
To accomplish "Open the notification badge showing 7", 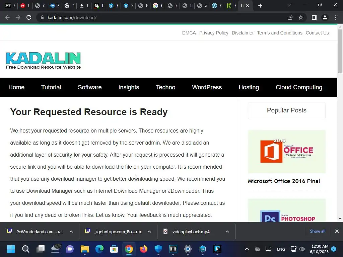I will (x=334, y=249).
